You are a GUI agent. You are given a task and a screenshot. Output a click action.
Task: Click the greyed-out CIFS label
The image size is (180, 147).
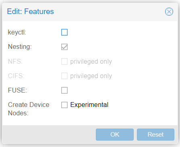(x=16, y=76)
